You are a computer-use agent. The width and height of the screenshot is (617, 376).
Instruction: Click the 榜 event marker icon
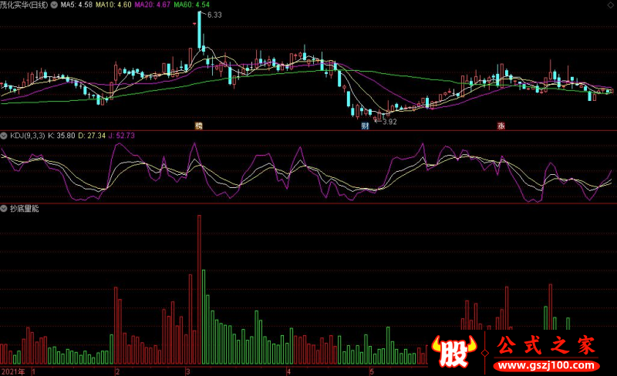199,126
